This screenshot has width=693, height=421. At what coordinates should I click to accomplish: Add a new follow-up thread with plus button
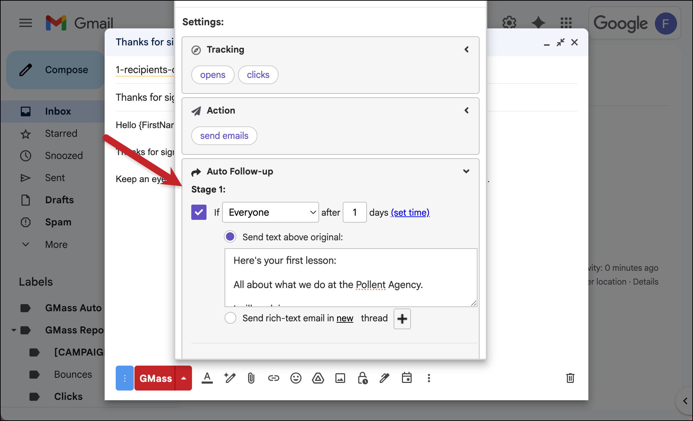click(x=402, y=319)
